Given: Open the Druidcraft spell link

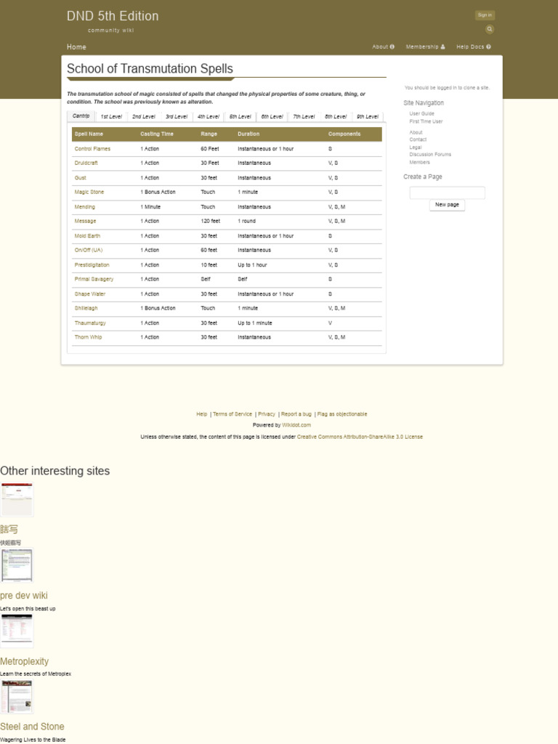Looking at the screenshot, I should tap(86, 163).
